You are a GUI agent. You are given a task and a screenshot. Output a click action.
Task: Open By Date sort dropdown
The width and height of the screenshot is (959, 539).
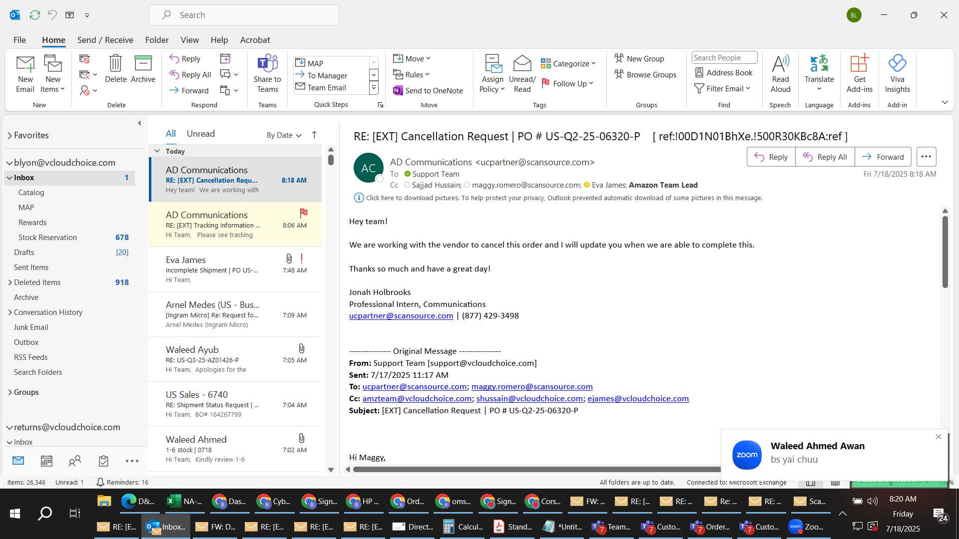[x=284, y=135]
